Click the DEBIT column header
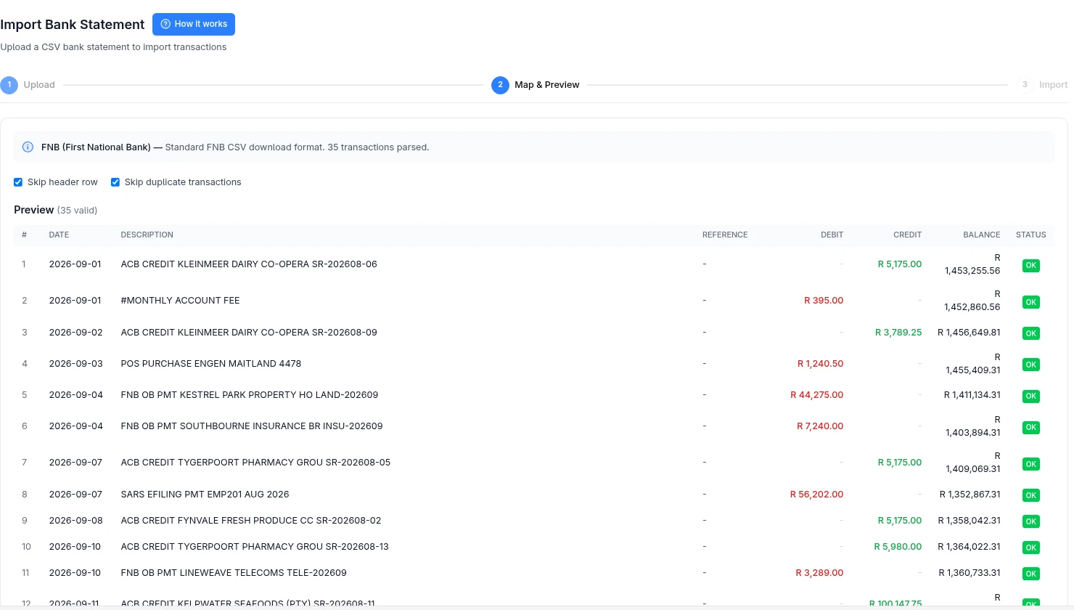1074x610 pixels. pyautogui.click(x=832, y=235)
